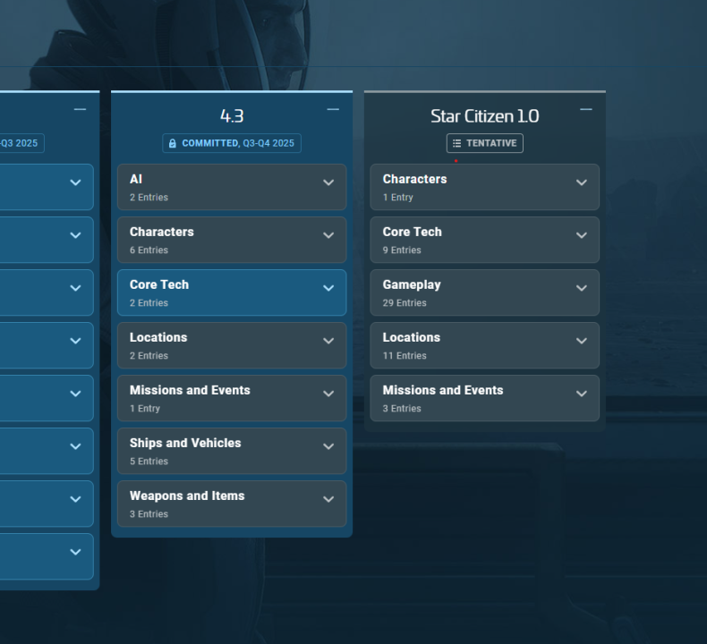Expand Locations chevron with 11 entries
707x644 pixels.
(x=582, y=341)
